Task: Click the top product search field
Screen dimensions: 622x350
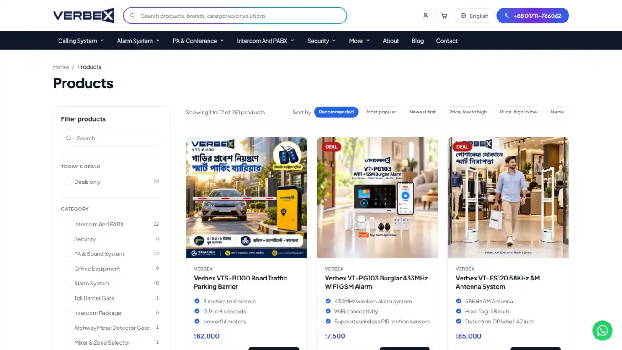Action: (235, 16)
